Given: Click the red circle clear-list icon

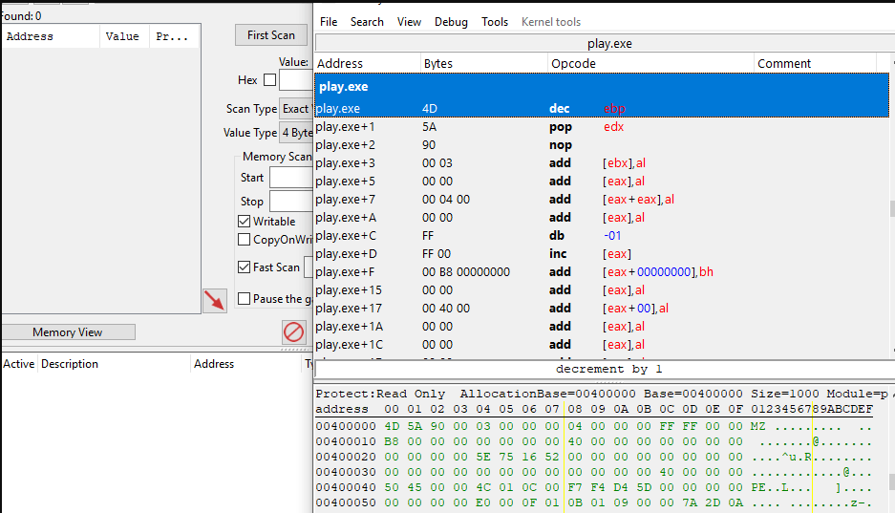Looking at the screenshot, I should (x=294, y=331).
